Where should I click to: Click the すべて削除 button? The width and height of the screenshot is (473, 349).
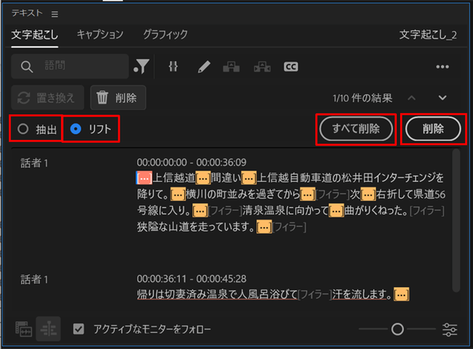(x=356, y=129)
